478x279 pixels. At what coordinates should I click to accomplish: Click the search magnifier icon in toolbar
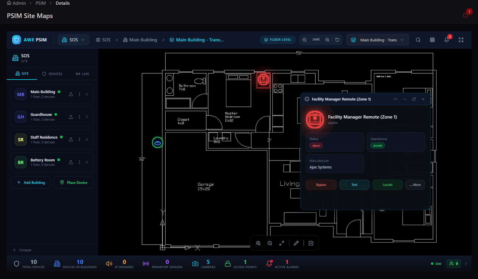(418, 40)
